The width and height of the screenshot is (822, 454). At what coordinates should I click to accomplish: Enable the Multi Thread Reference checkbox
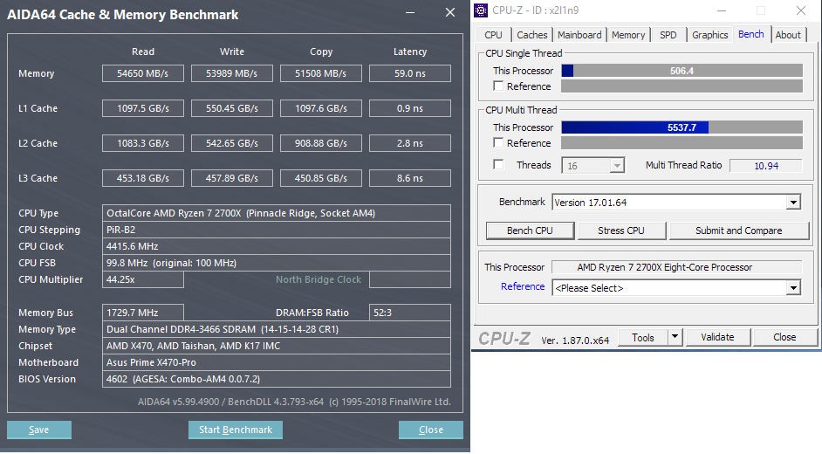(498, 142)
